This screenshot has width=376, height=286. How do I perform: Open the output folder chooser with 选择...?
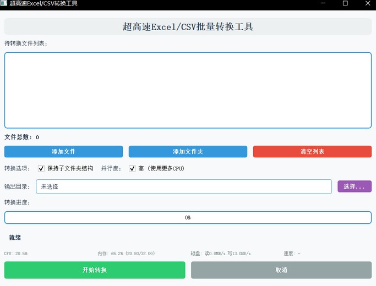tap(354, 186)
